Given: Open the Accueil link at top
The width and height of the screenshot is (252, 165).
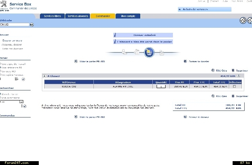Looking at the screenshot, I should [202, 1].
